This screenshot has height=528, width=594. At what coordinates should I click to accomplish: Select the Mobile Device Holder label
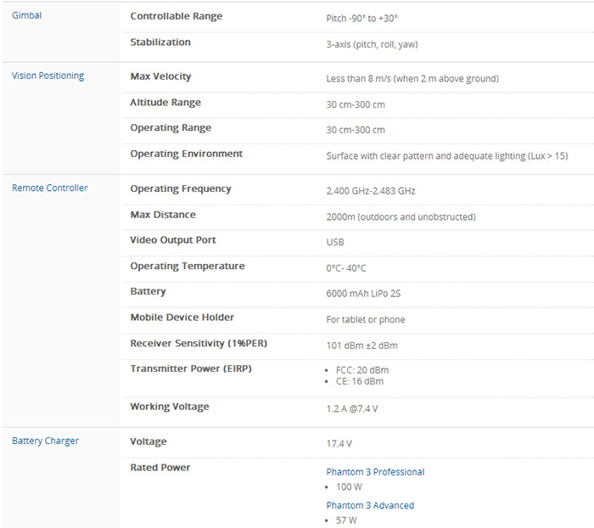pyautogui.click(x=182, y=317)
